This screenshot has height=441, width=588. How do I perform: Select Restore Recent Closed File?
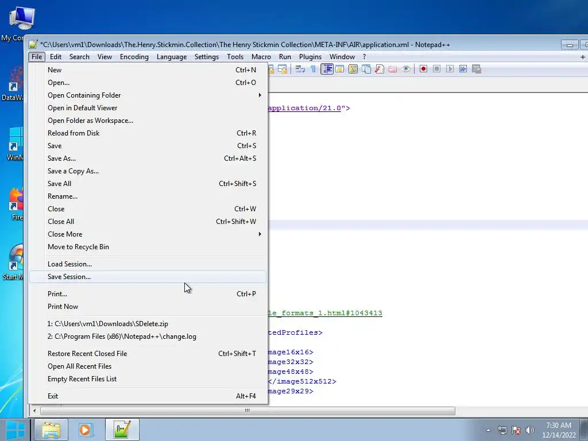click(x=148, y=354)
